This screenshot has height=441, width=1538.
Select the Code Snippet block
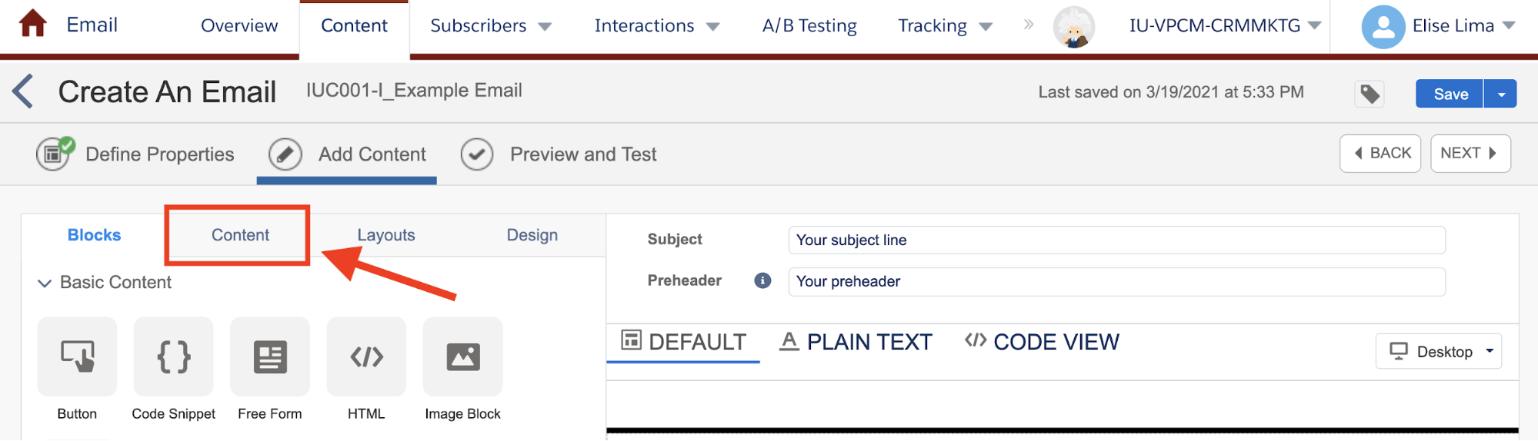pyautogui.click(x=174, y=356)
